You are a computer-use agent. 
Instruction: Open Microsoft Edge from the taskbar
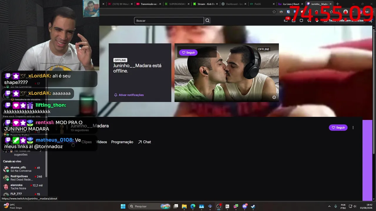coord(193,206)
